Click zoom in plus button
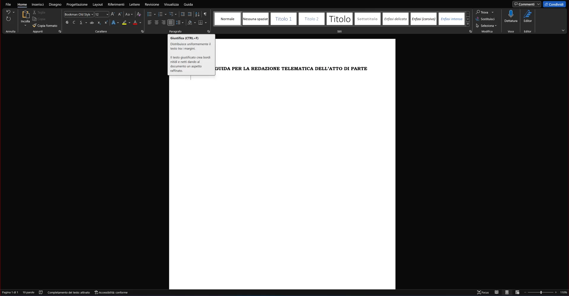 [556, 292]
